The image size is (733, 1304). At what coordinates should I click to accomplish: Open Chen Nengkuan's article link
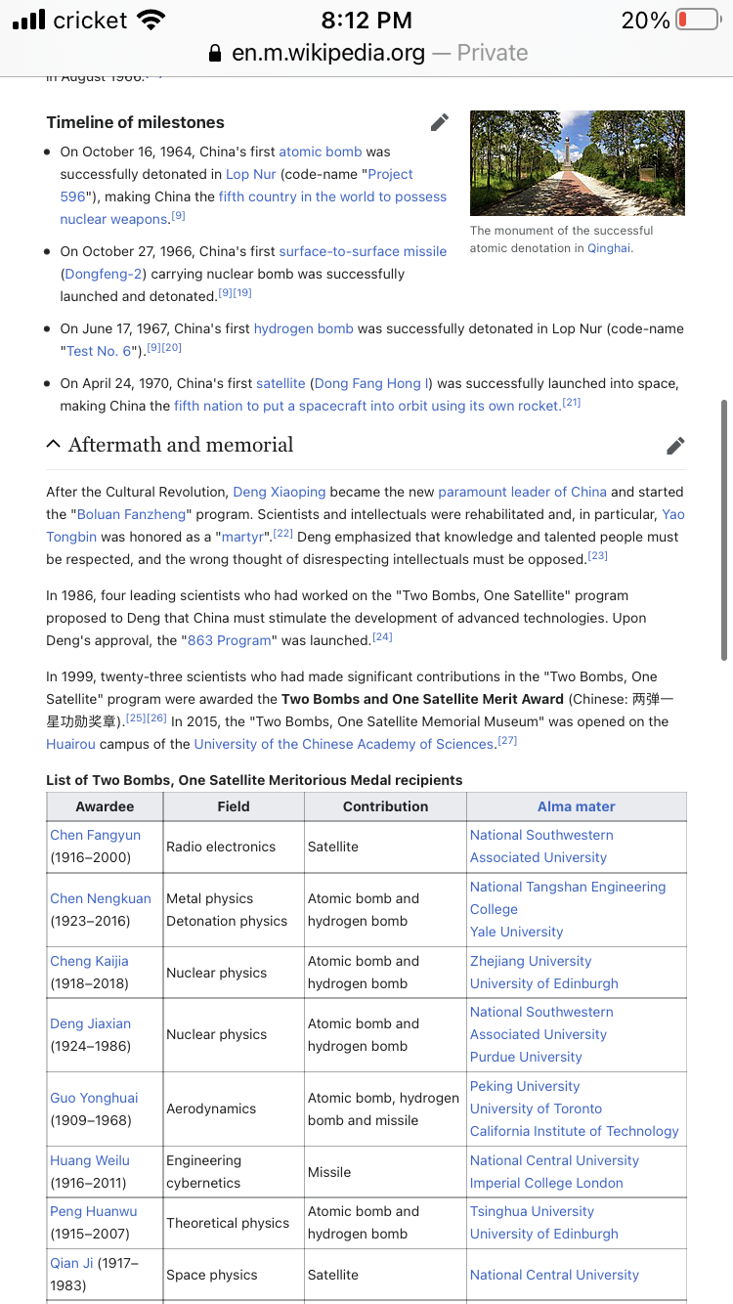pyautogui.click(x=101, y=898)
